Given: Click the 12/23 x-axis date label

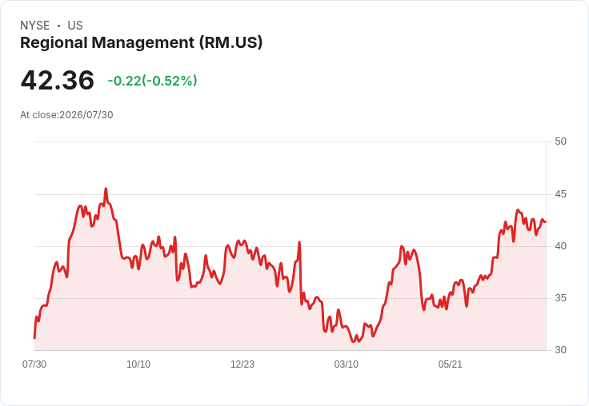Looking at the screenshot, I should pos(242,364).
